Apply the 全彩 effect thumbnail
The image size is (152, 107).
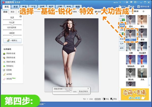pyautogui.click(x=142, y=60)
